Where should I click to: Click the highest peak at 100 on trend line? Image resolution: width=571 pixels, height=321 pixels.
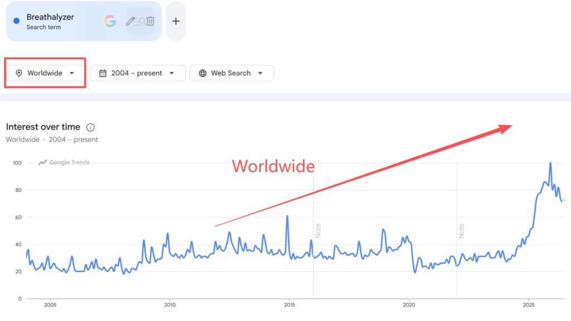click(x=550, y=163)
